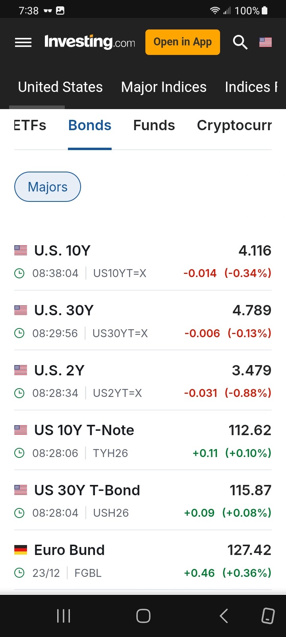Tap the rotate screen icon
286x637 pixels.
(268, 616)
